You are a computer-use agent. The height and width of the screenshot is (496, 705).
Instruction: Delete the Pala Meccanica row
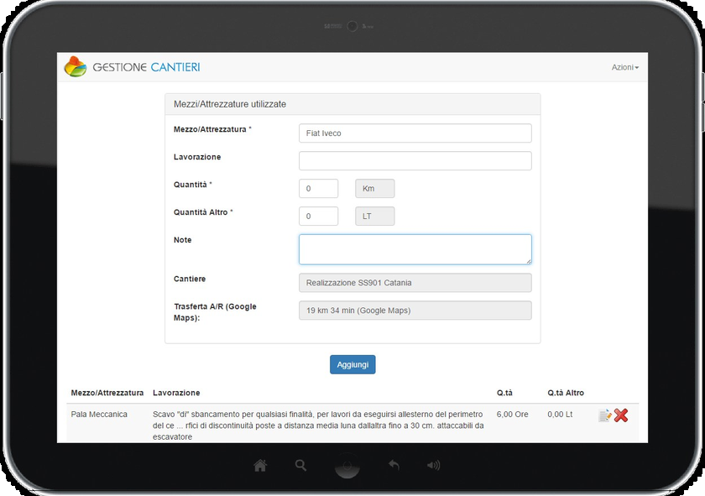[621, 415]
